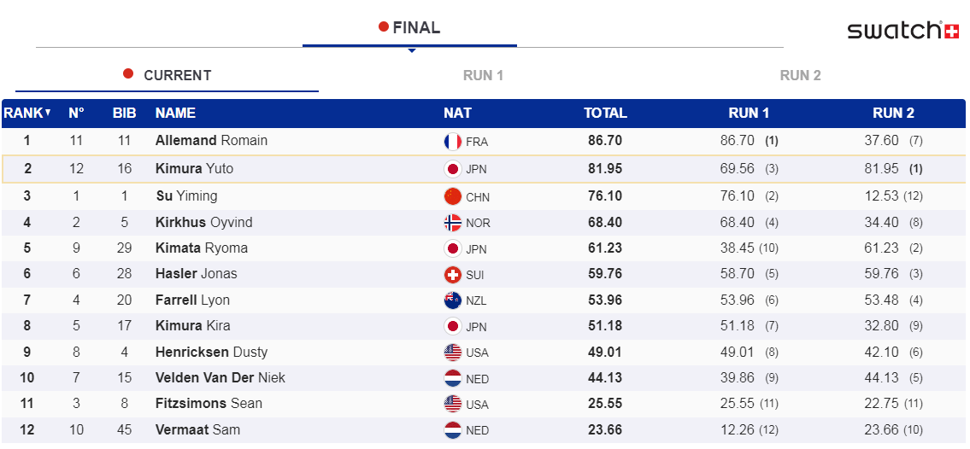
Task: Click the Chinese flag beside Su Yiming
Action: pos(453,196)
